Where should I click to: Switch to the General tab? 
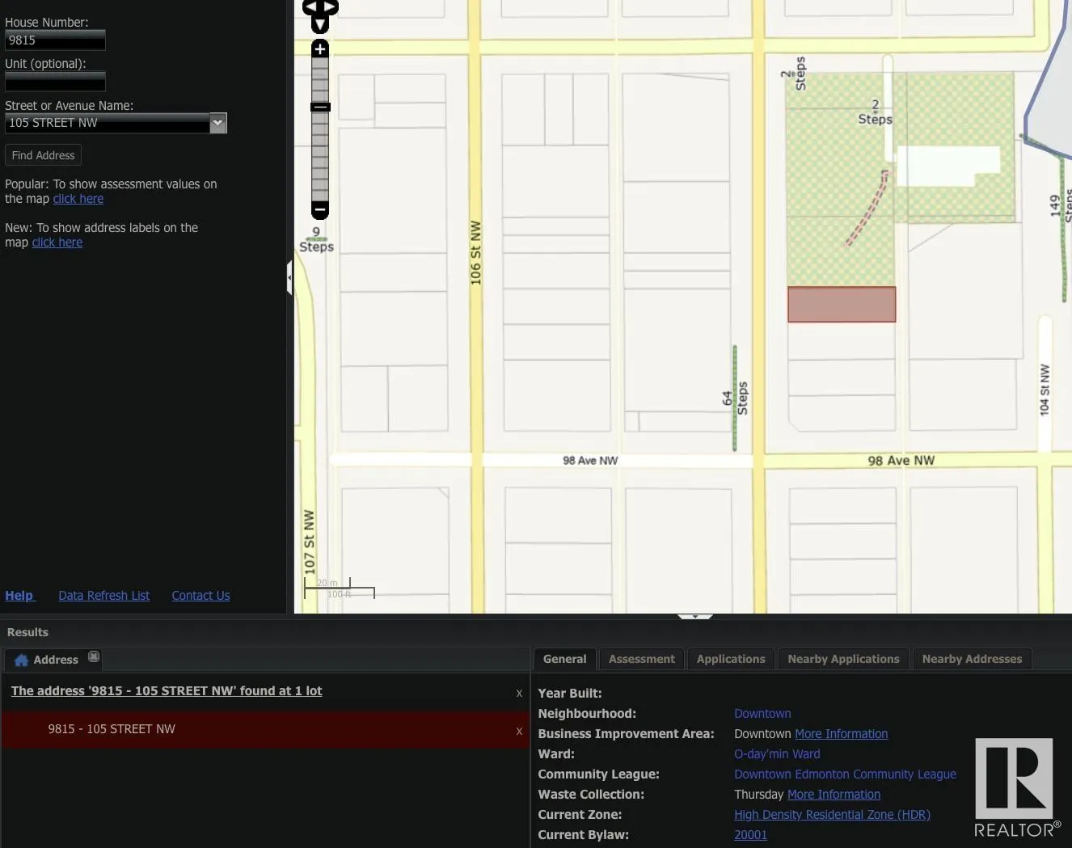[x=564, y=659]
